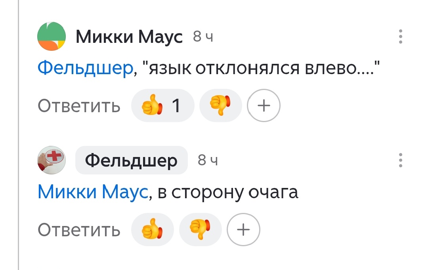428x270 pixels.
Task: Open the Микки Маус mention link in blue text
Action: tap(92, 191)
